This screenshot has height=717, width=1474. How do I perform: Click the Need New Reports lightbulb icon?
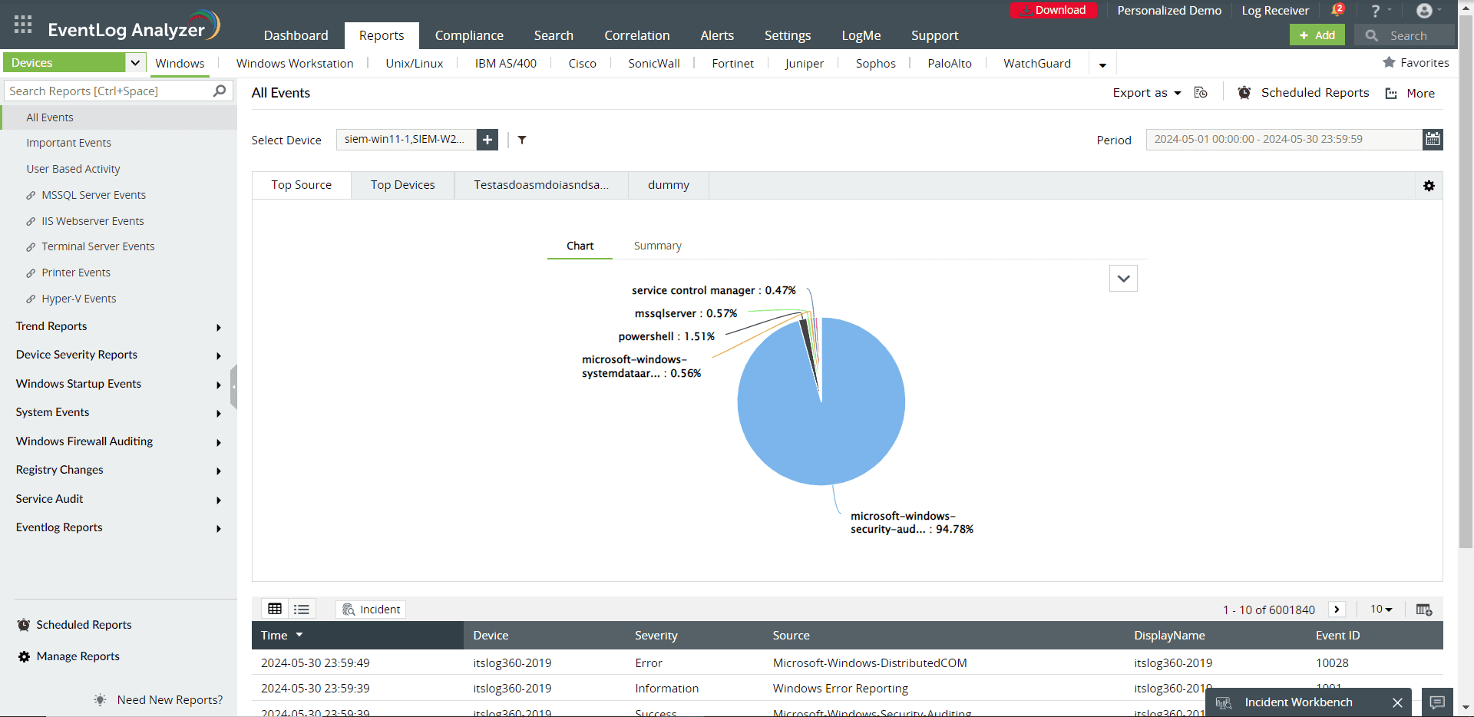(101, 699)
